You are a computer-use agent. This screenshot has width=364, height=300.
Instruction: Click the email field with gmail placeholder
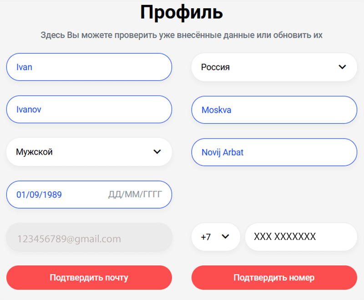click(x=89, y=237)
